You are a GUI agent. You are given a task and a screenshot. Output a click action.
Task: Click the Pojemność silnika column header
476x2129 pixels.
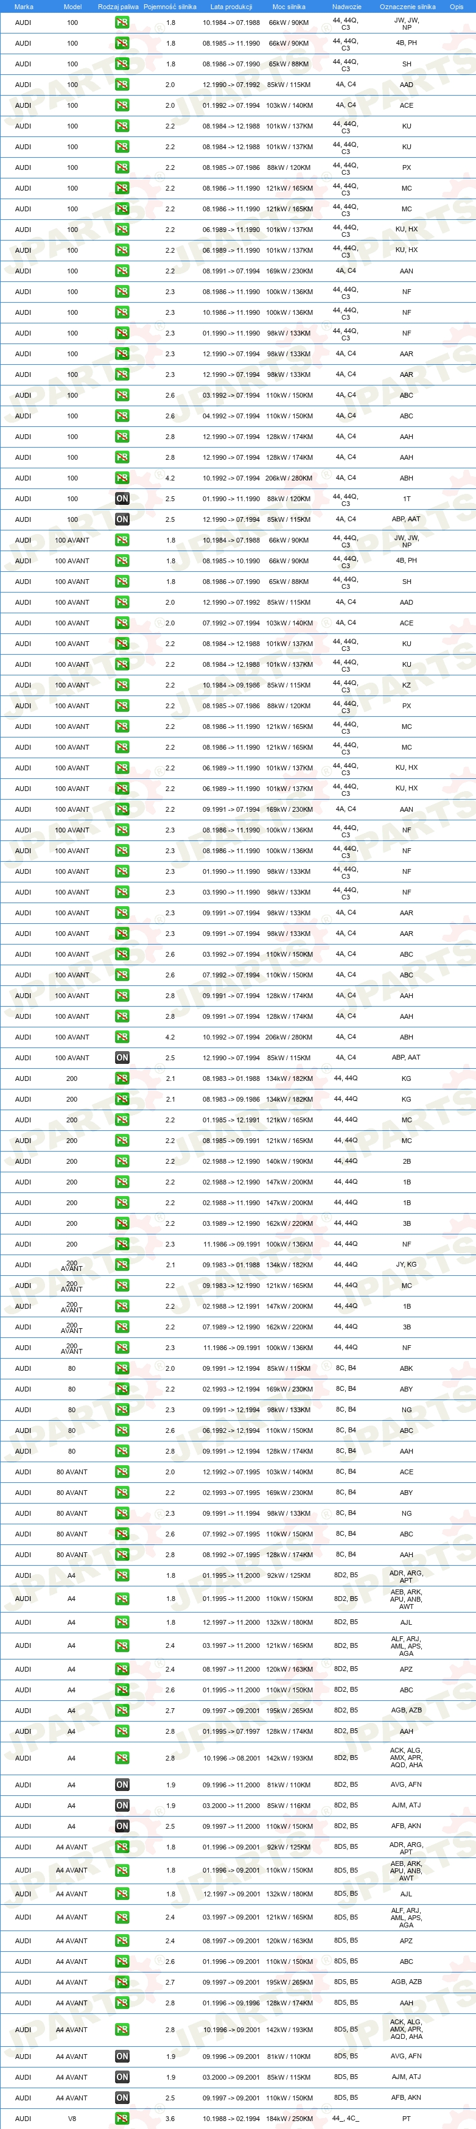pos(170,7)
